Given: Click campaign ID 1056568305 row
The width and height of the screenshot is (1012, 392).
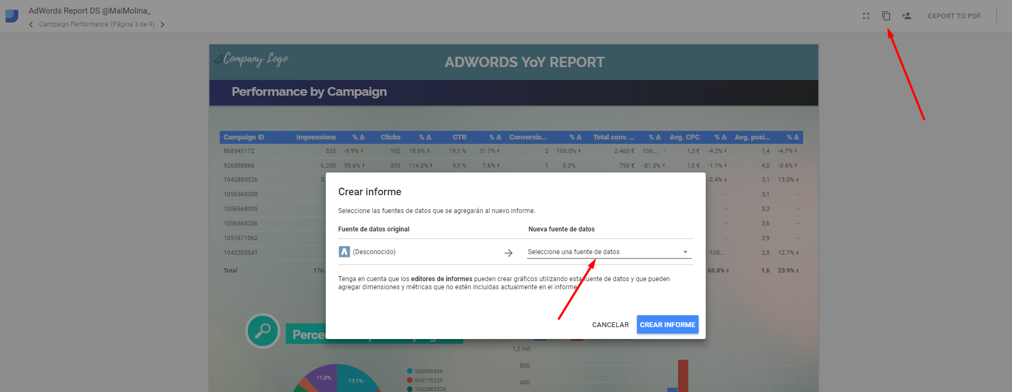Looking at the screenshot, I should pos(241,209).
